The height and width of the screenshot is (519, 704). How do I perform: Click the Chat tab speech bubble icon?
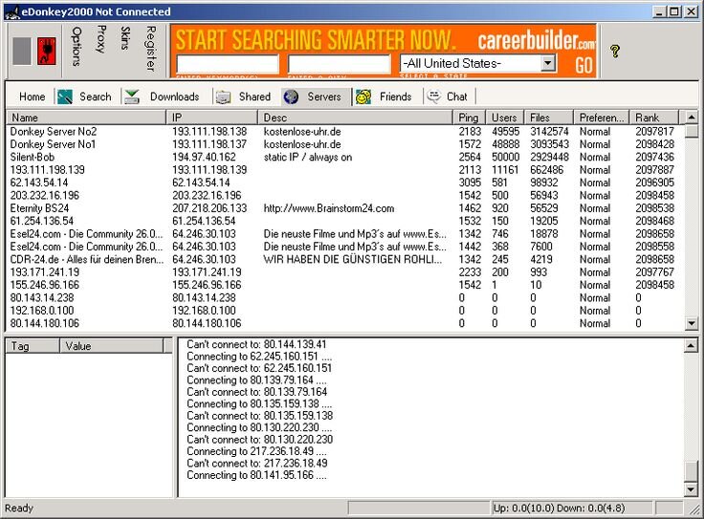click(433, 96)
